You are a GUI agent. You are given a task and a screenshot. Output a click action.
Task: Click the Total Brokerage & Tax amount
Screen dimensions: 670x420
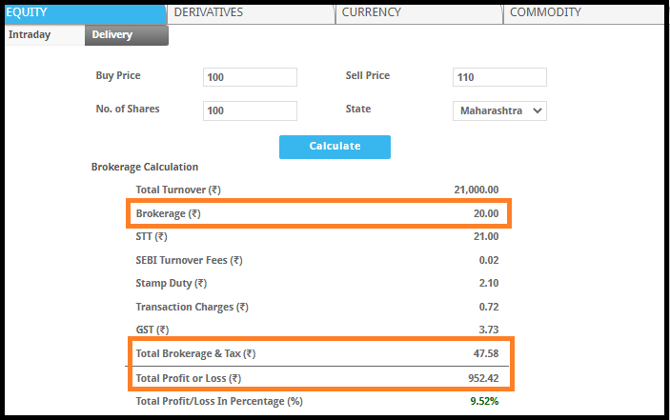click(x=483, y=353)
